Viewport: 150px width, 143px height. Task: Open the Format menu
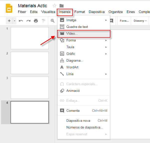79,12
